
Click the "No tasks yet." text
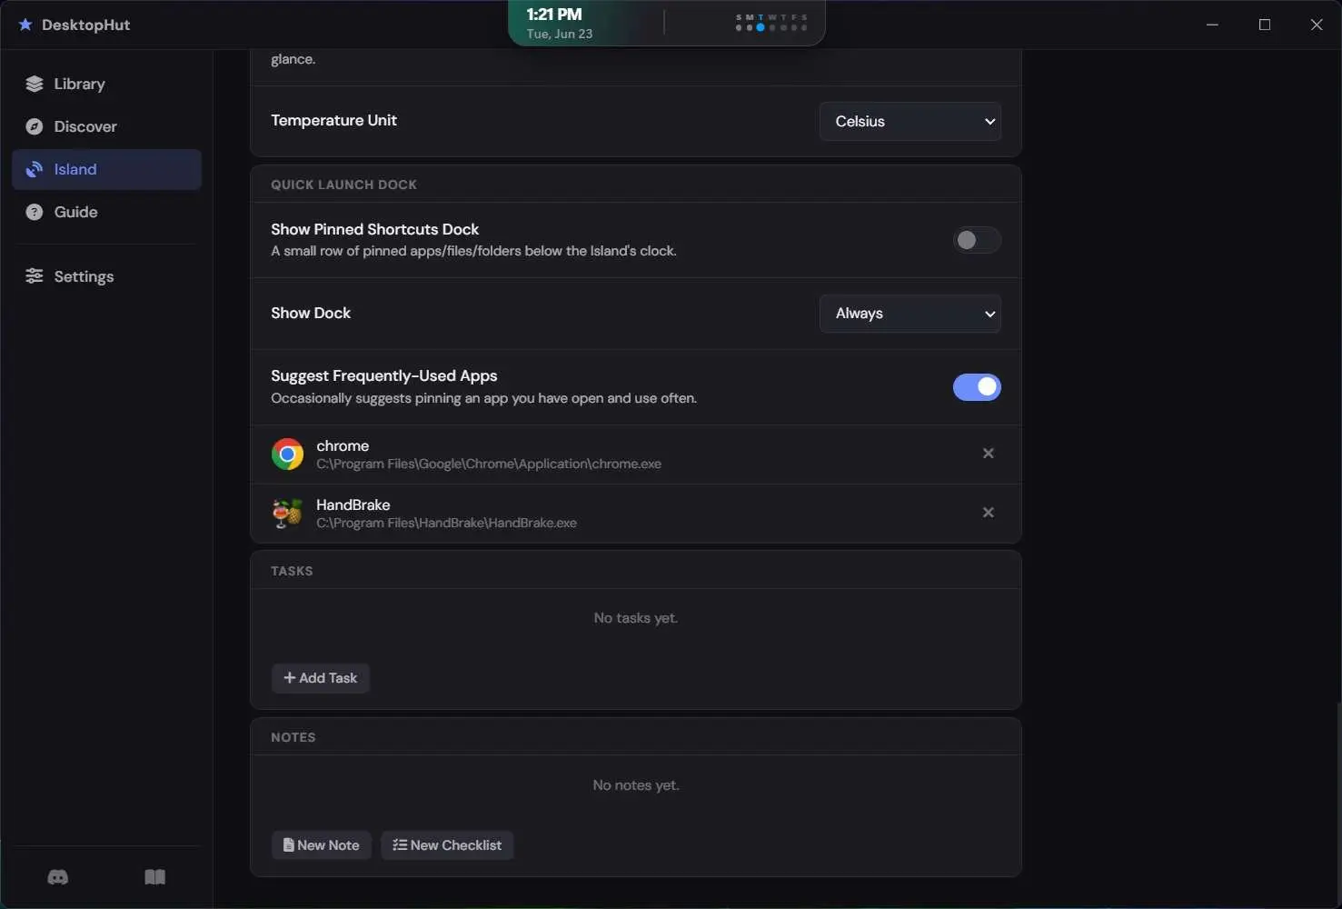coord(636,618)
